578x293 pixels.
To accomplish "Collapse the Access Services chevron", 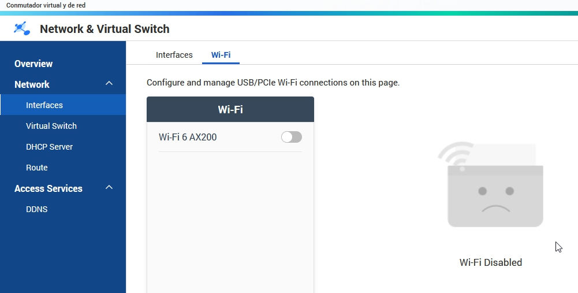I will click(x=109, y=188).
